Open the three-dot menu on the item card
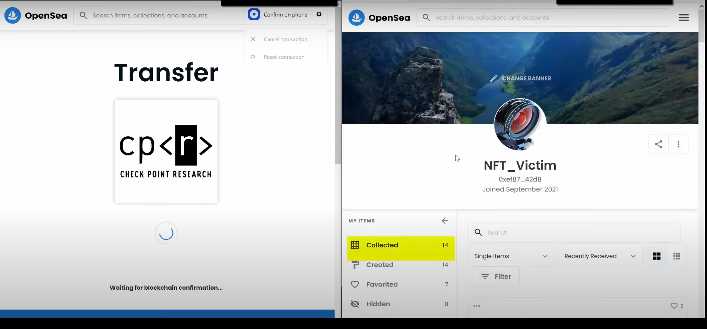This screenshot has height=329, width=707. pos(477,306)
